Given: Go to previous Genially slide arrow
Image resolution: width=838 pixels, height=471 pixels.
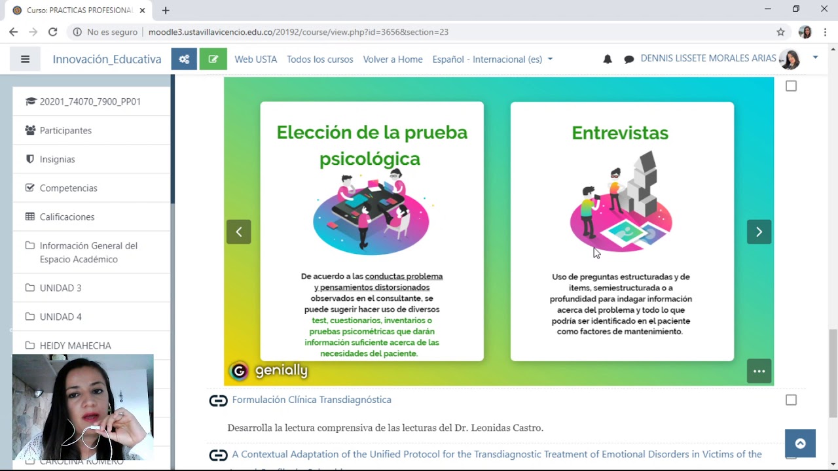Looking at the screenshot, I should click(239, 232).
